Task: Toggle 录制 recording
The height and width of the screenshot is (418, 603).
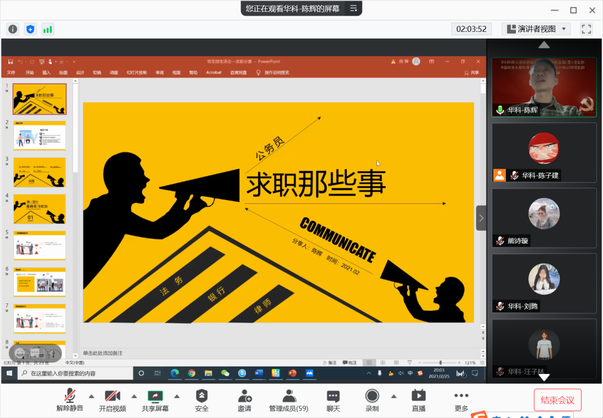Action: pyautogui.click(x=372, y=400)
